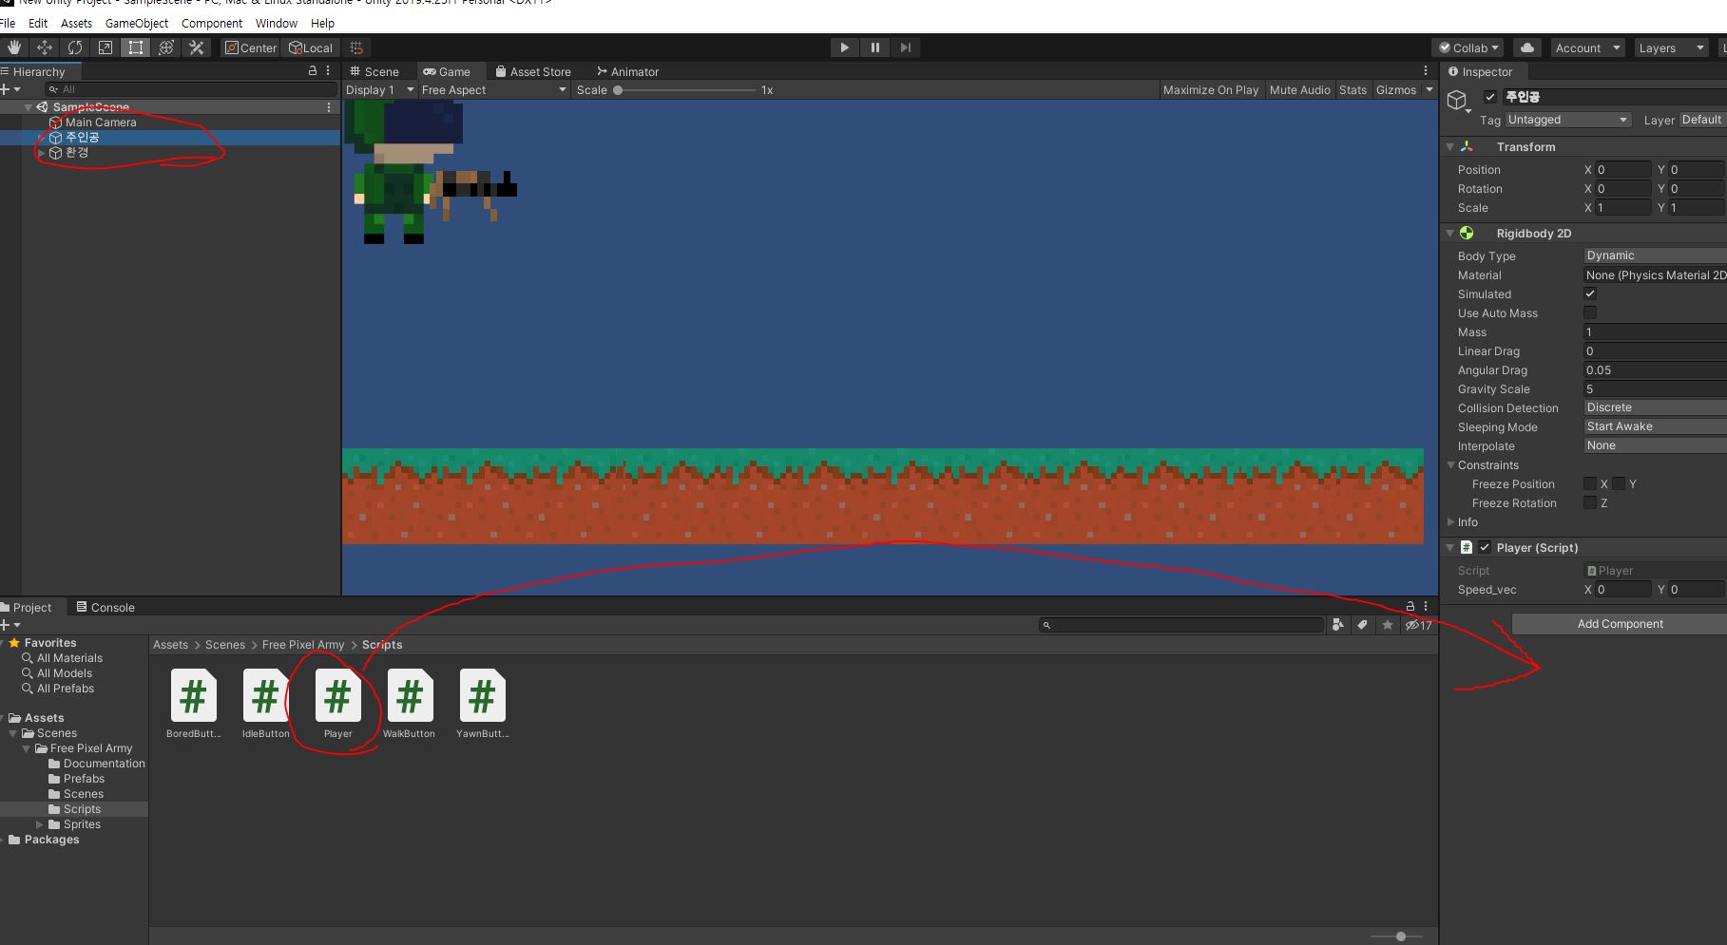Open the Tag dropdown
The image size is (1727, 945).
coord(1568,120)
